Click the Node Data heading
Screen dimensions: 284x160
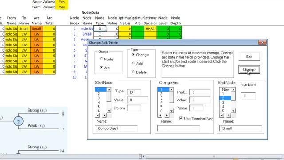point(90,12)
